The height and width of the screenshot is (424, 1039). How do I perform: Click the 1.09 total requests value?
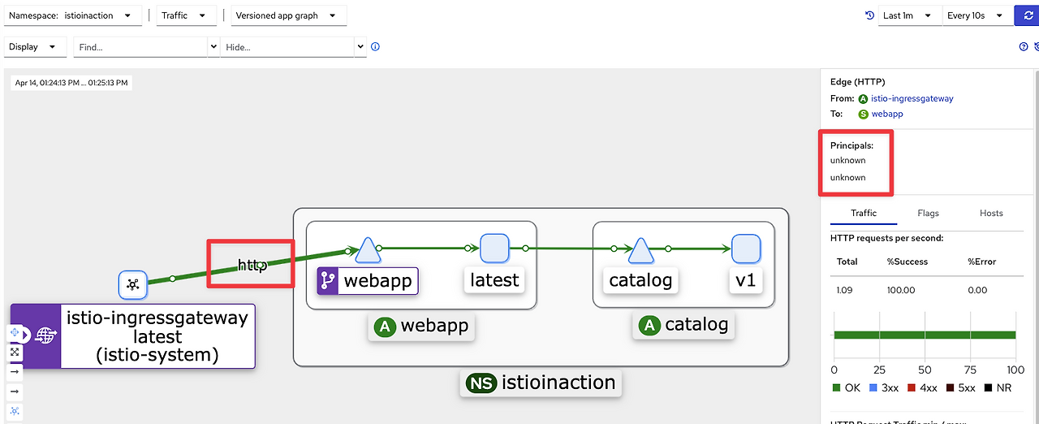click(844, 289)
